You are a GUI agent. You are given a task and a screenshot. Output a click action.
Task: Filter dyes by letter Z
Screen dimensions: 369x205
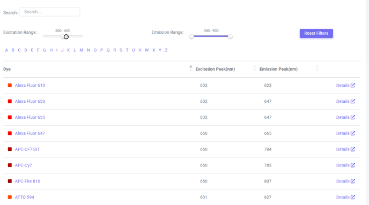tap(166, 50)
